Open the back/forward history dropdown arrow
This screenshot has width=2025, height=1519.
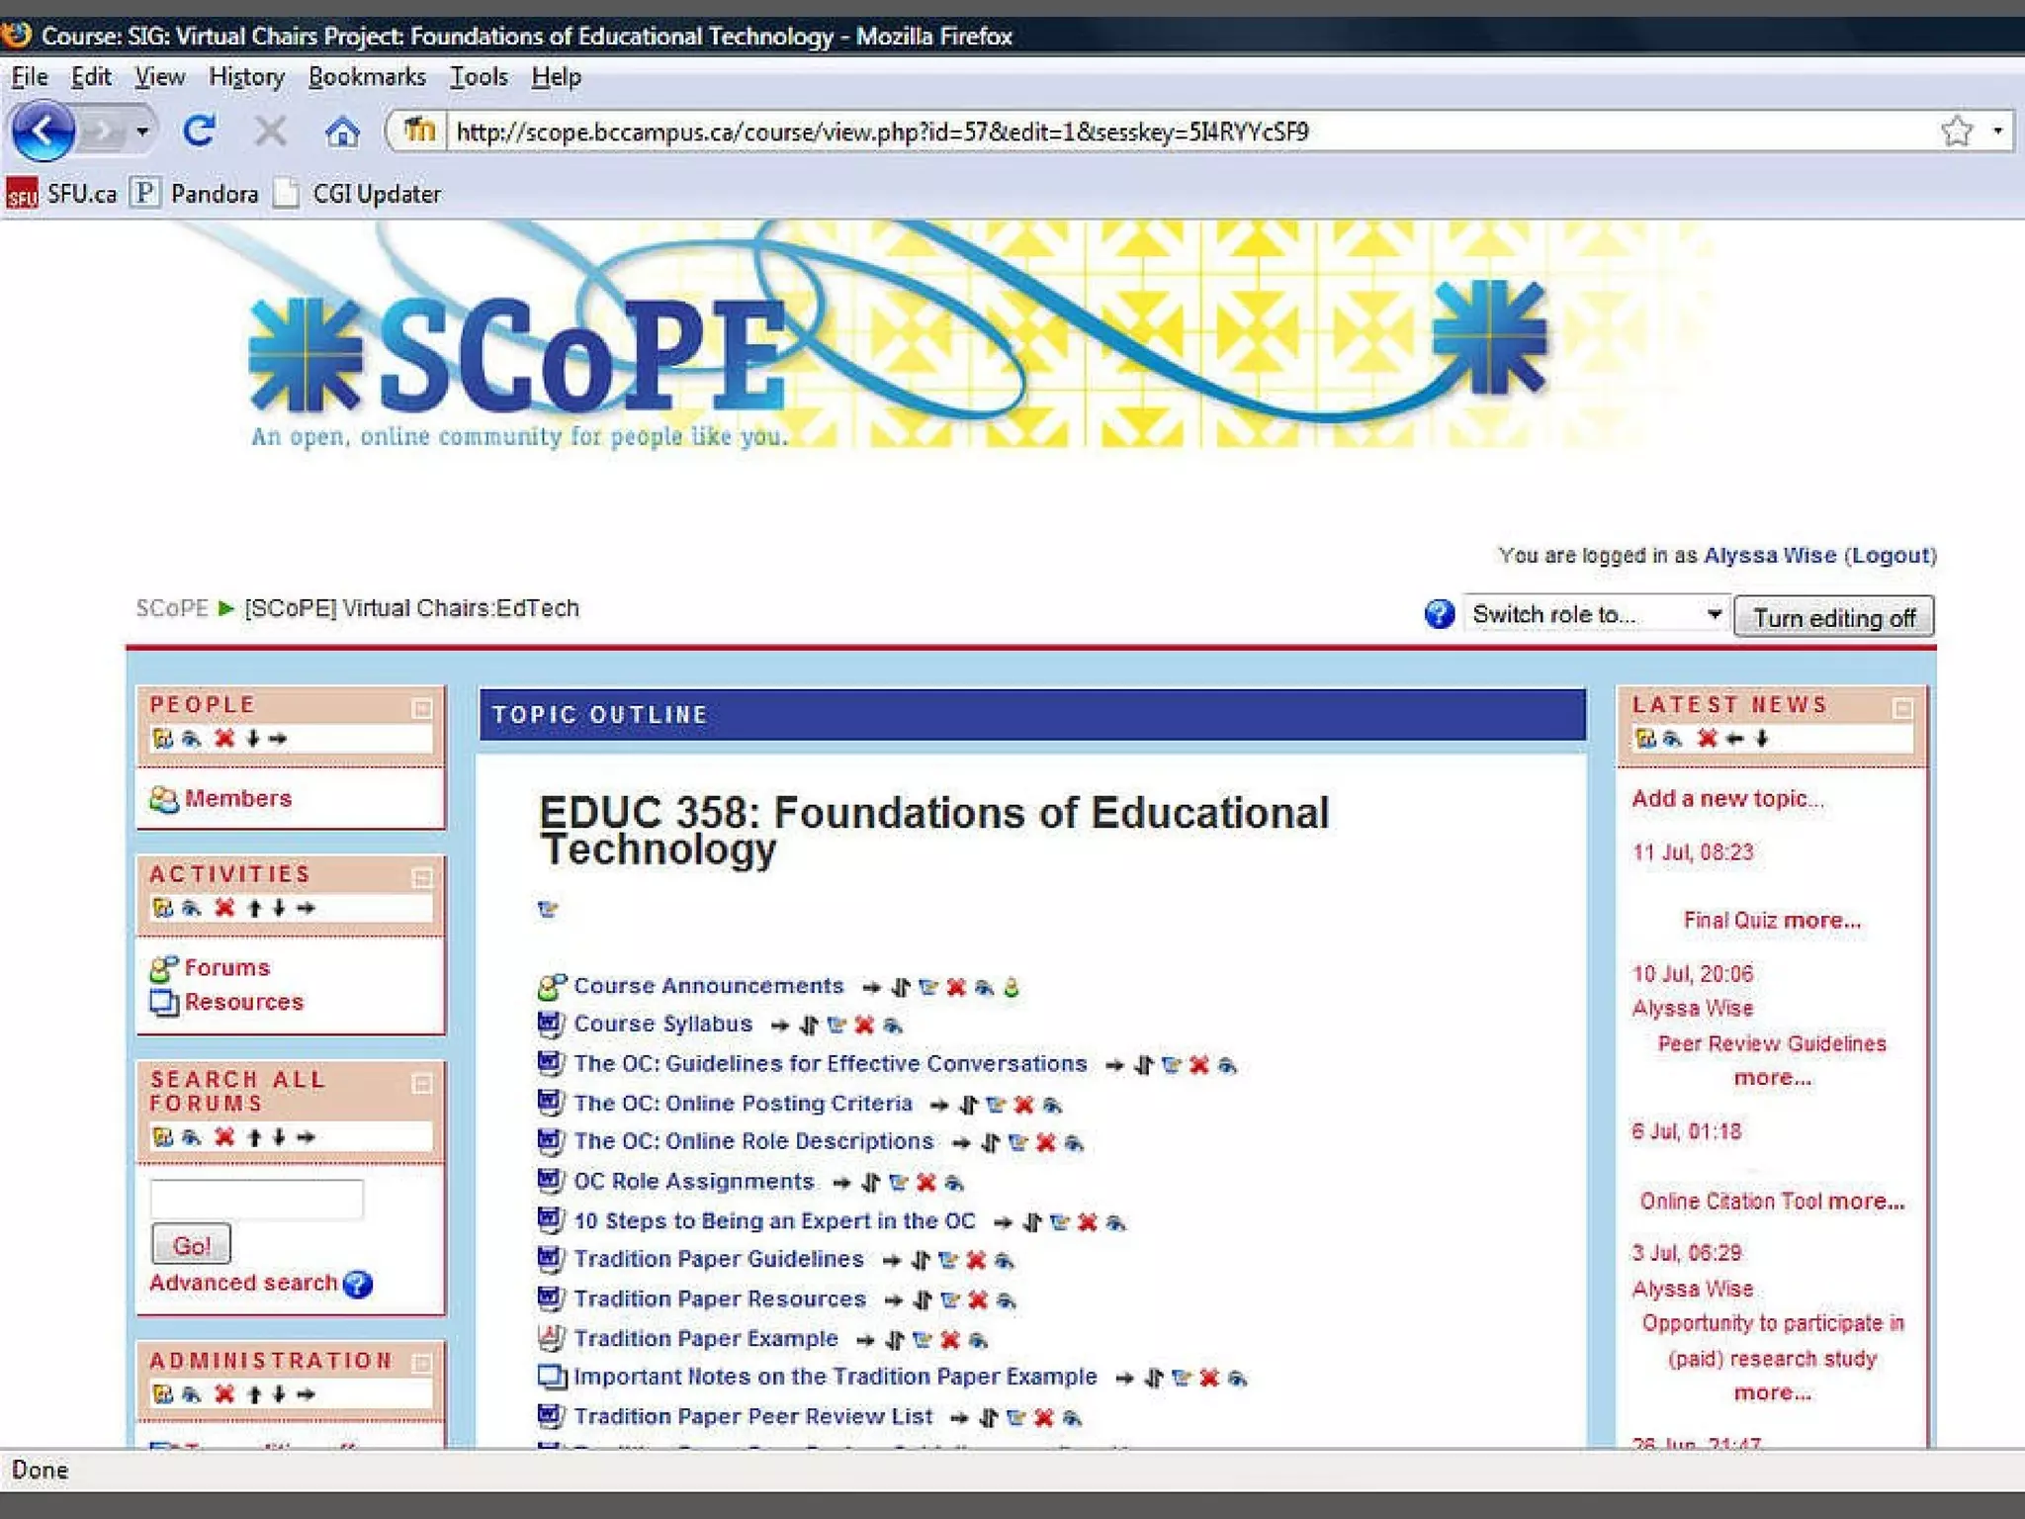coord(142,132)
